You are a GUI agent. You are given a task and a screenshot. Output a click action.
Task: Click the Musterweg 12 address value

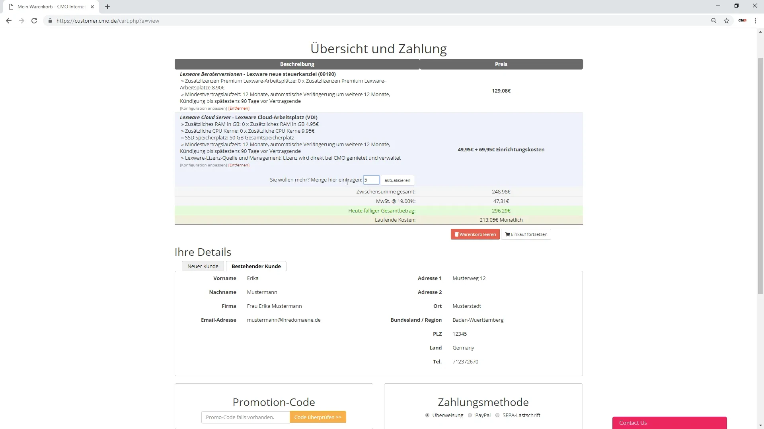(x=469, y=278)
